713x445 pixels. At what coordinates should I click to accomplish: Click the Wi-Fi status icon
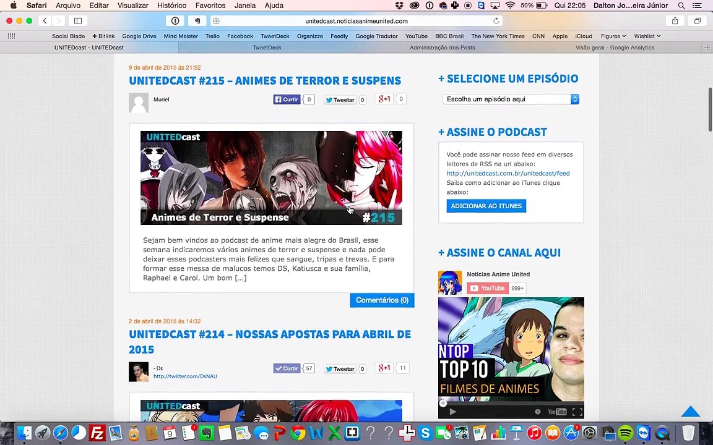pyautogui.click(x=510, y=6)
